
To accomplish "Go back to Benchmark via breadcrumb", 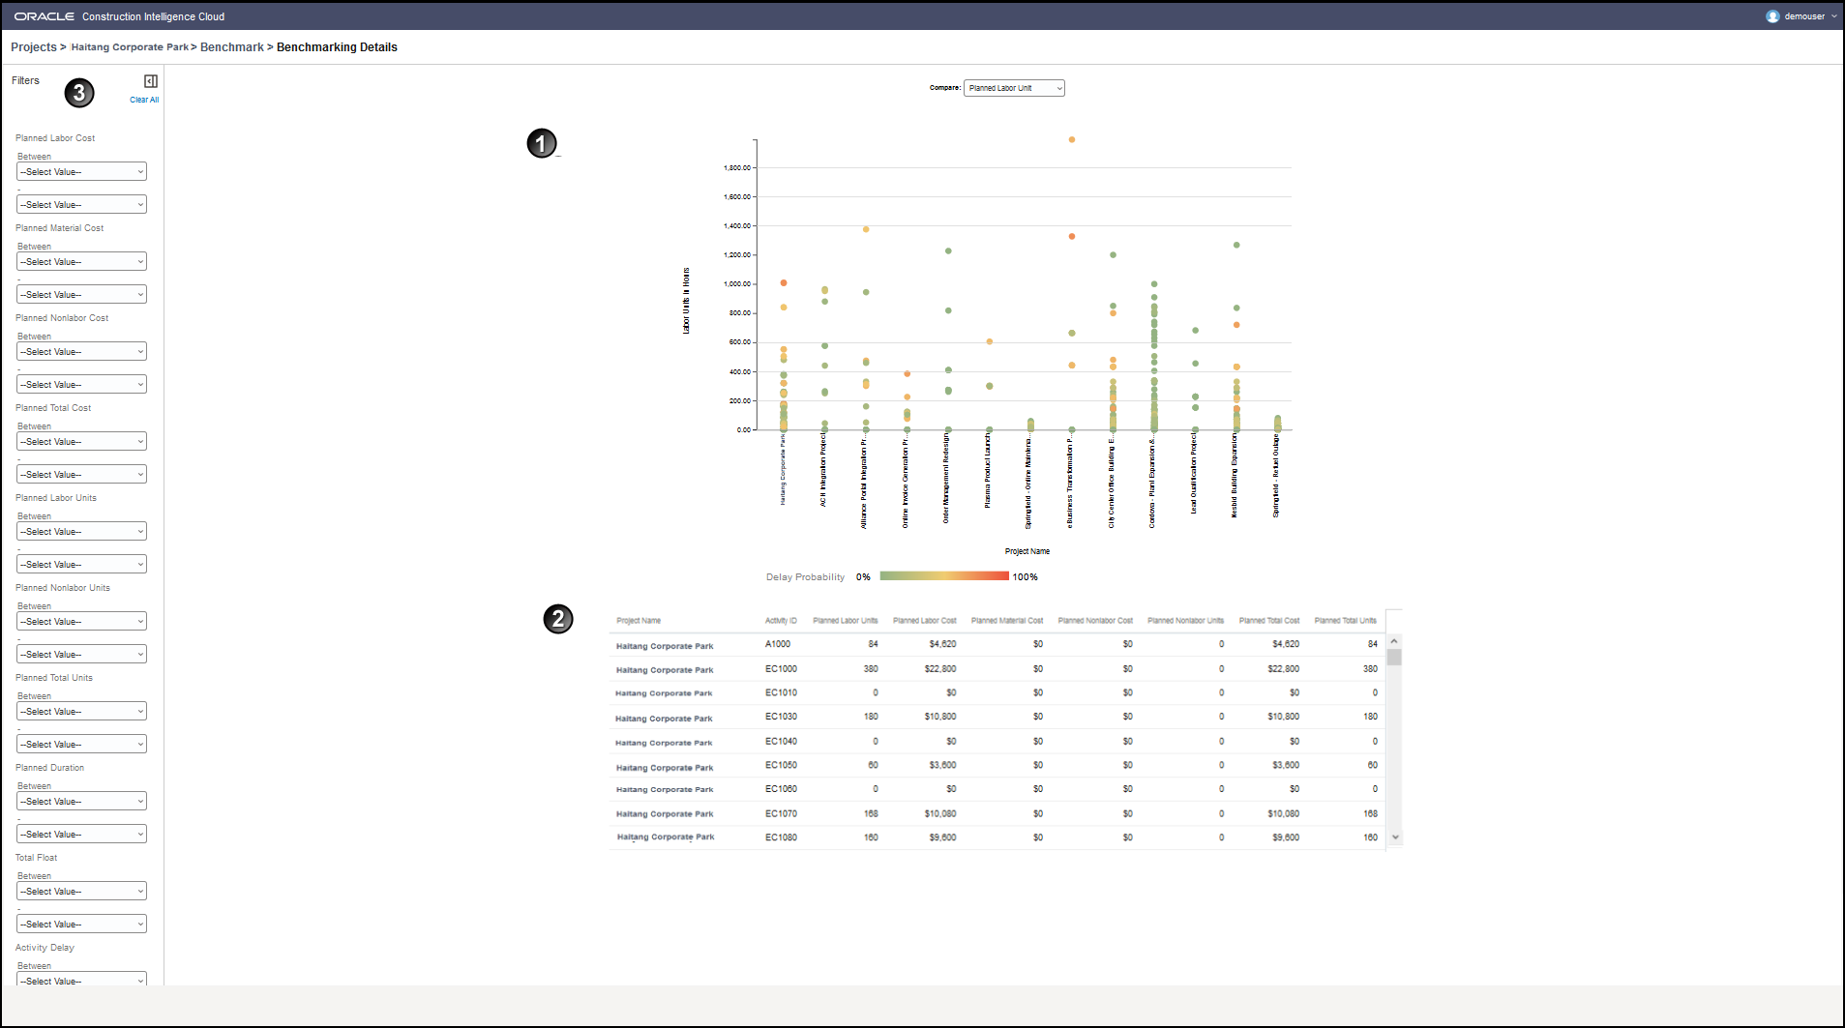I will tap(232, 46).
